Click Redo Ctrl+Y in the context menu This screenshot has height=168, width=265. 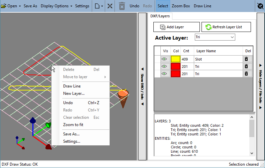pyautogui.click(x=81, y=110)
